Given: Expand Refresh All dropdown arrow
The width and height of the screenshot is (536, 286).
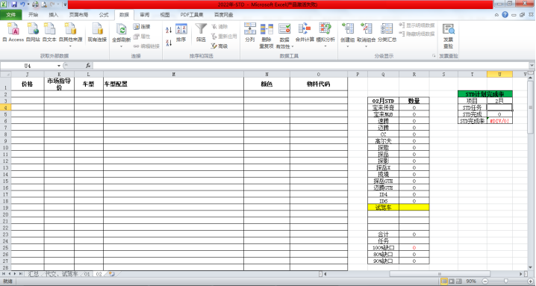Looking at the screenshot, I should [122, 46].
